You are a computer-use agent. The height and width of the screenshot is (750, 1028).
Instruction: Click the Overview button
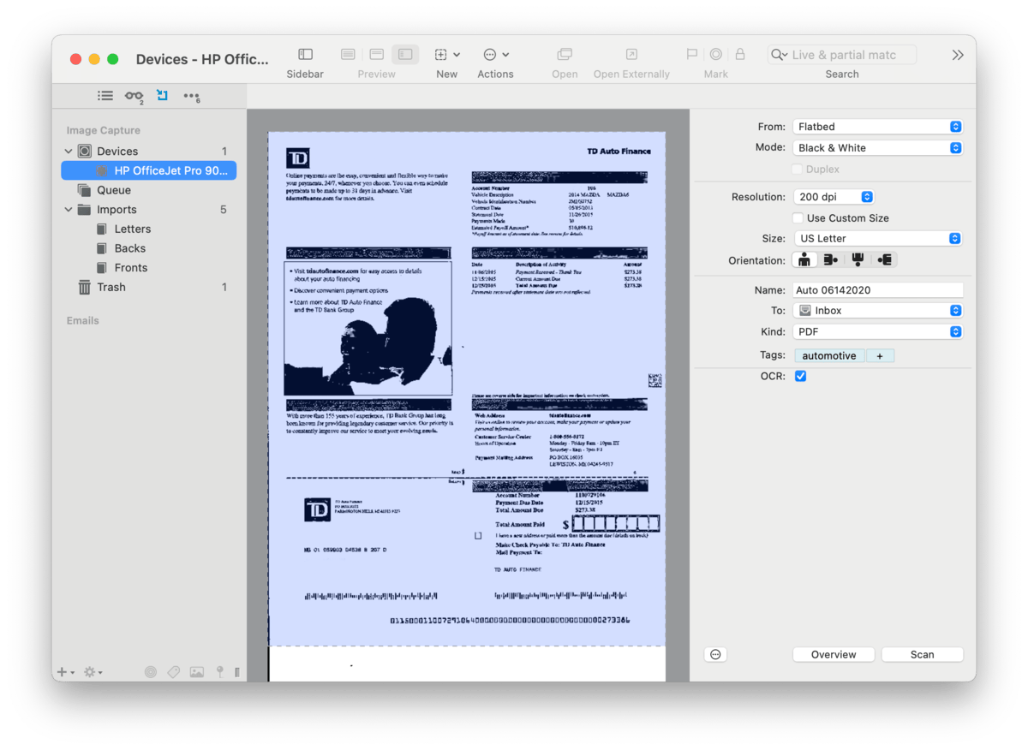click(833, 654)
